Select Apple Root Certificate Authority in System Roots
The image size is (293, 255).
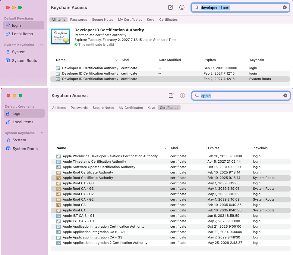[171, 178]
